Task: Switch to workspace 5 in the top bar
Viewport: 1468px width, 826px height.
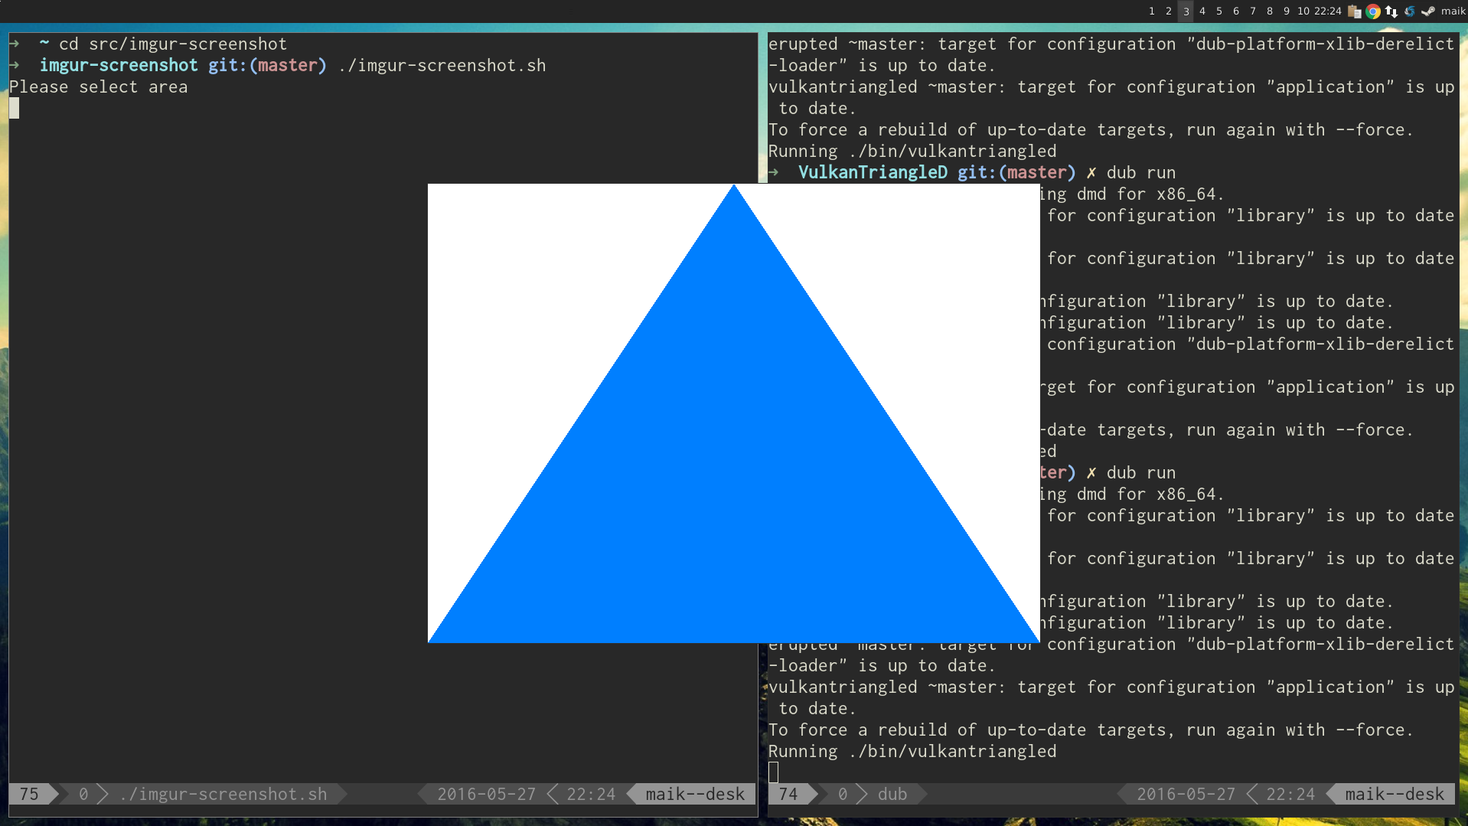Action: (x=1218, y=11)
